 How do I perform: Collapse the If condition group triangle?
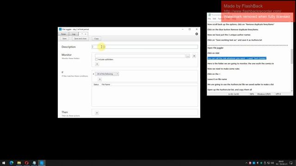pos(93,74)
